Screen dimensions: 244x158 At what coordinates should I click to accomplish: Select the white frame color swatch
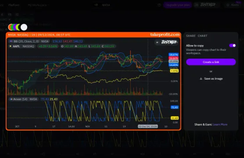[24, 27]
